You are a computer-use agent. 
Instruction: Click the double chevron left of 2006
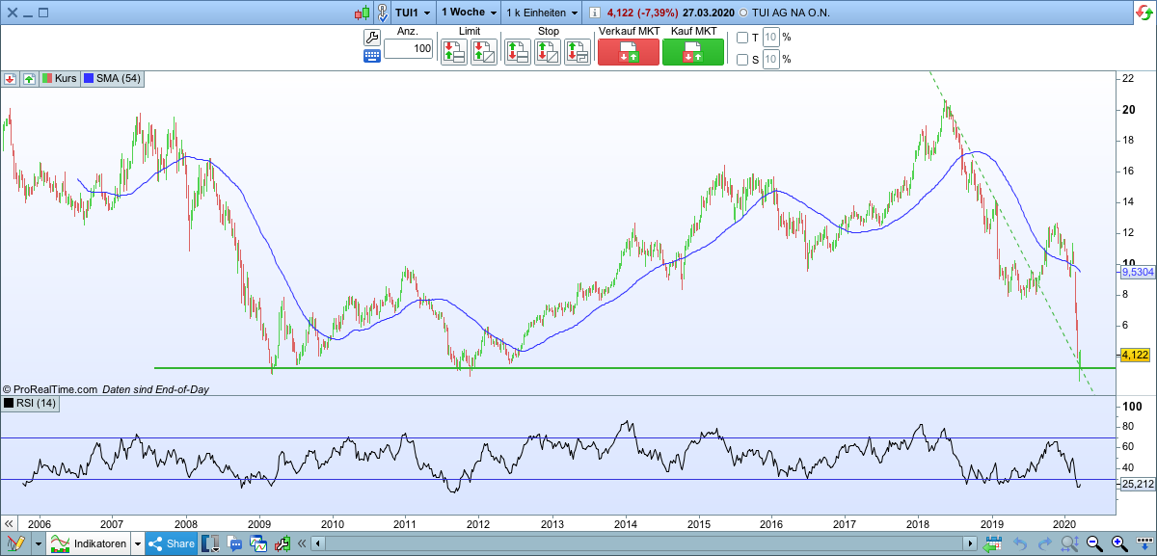(9, 523)
